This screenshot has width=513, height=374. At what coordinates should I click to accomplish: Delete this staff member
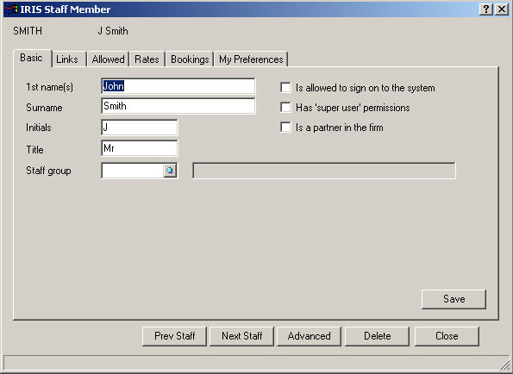tap(378, 336)
